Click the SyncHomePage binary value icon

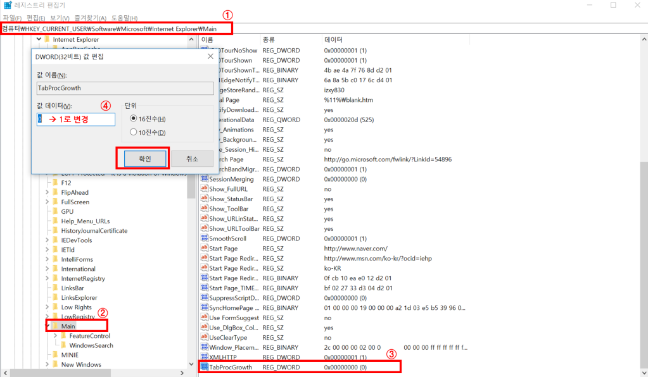(x=204, y=307)
